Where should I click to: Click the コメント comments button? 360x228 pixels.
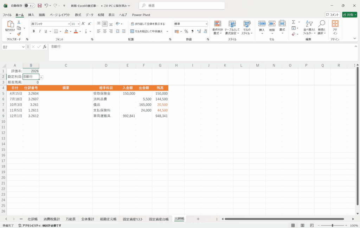point(332,15)
